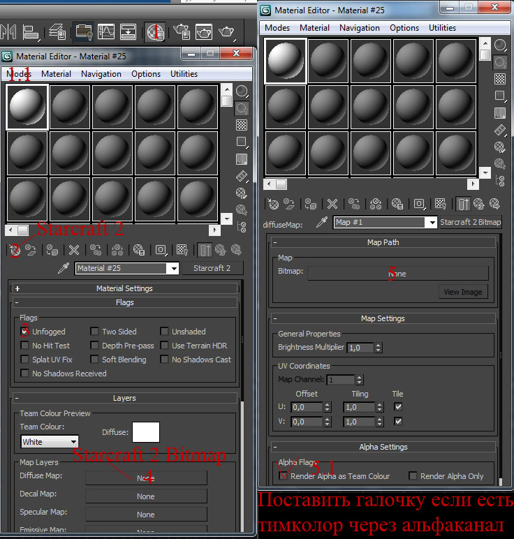Image resolution: width=514 pixels, height=539 pixels.
Task: Open the Material #25 name dropdown
Action: 174,269
